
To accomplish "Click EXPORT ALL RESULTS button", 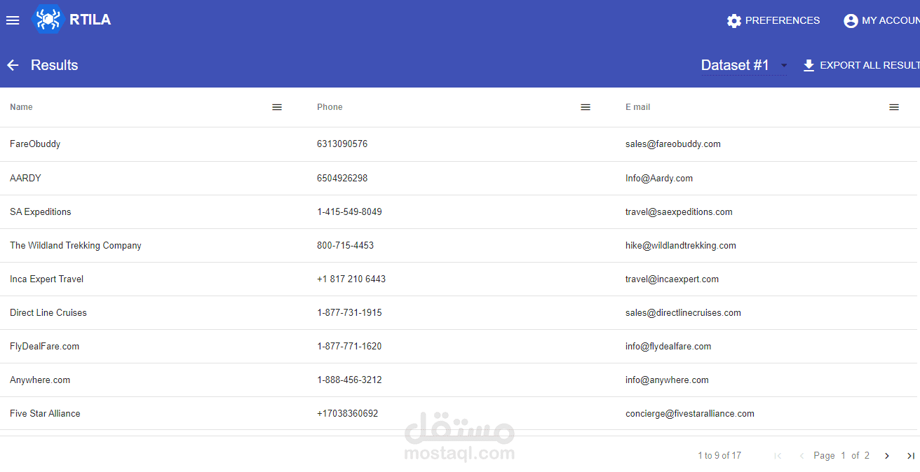I will tap(861, 65).
